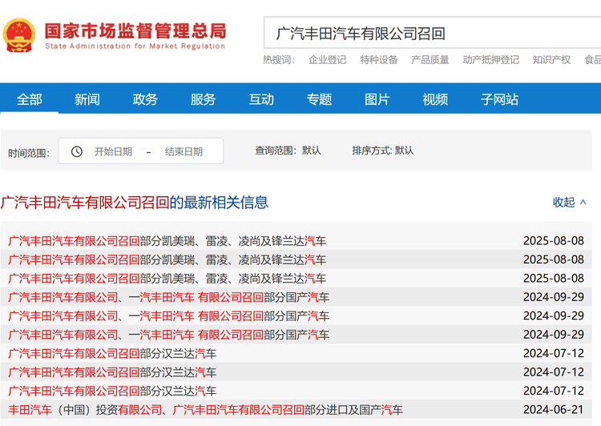Open the 查询范围 默认 dropdown

pos(288,151)
